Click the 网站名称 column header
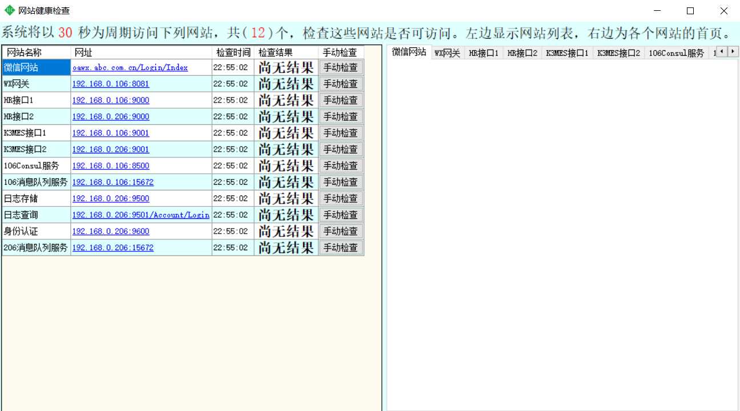 click(x=37, y=52)
